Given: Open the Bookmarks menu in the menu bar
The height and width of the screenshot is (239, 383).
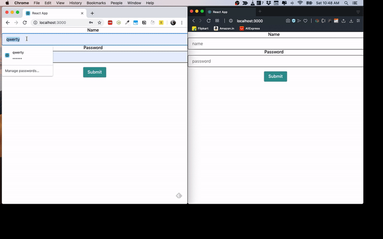Looking at the screenshot, I should coord(96,3).
